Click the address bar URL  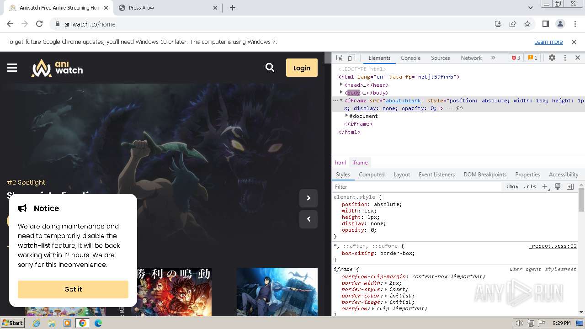click(x=90, y=24)
